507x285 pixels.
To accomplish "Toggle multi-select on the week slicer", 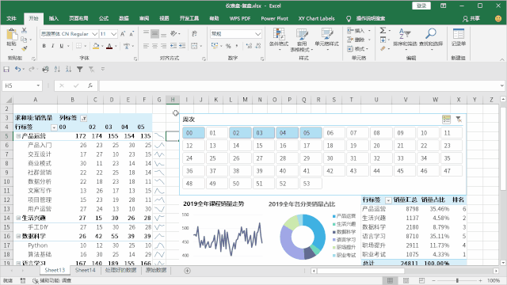I will (446, 120).
